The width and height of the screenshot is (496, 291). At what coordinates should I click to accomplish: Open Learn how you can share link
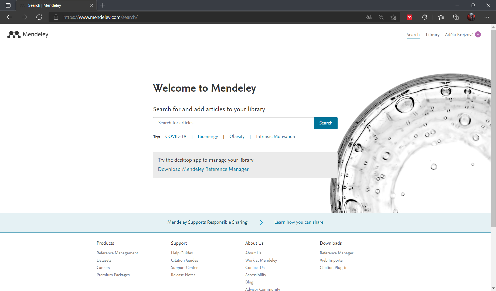tap(299, 222)
